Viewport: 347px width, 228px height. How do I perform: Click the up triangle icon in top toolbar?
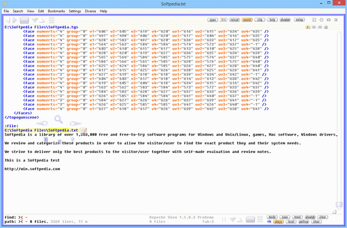click(42, 21)
